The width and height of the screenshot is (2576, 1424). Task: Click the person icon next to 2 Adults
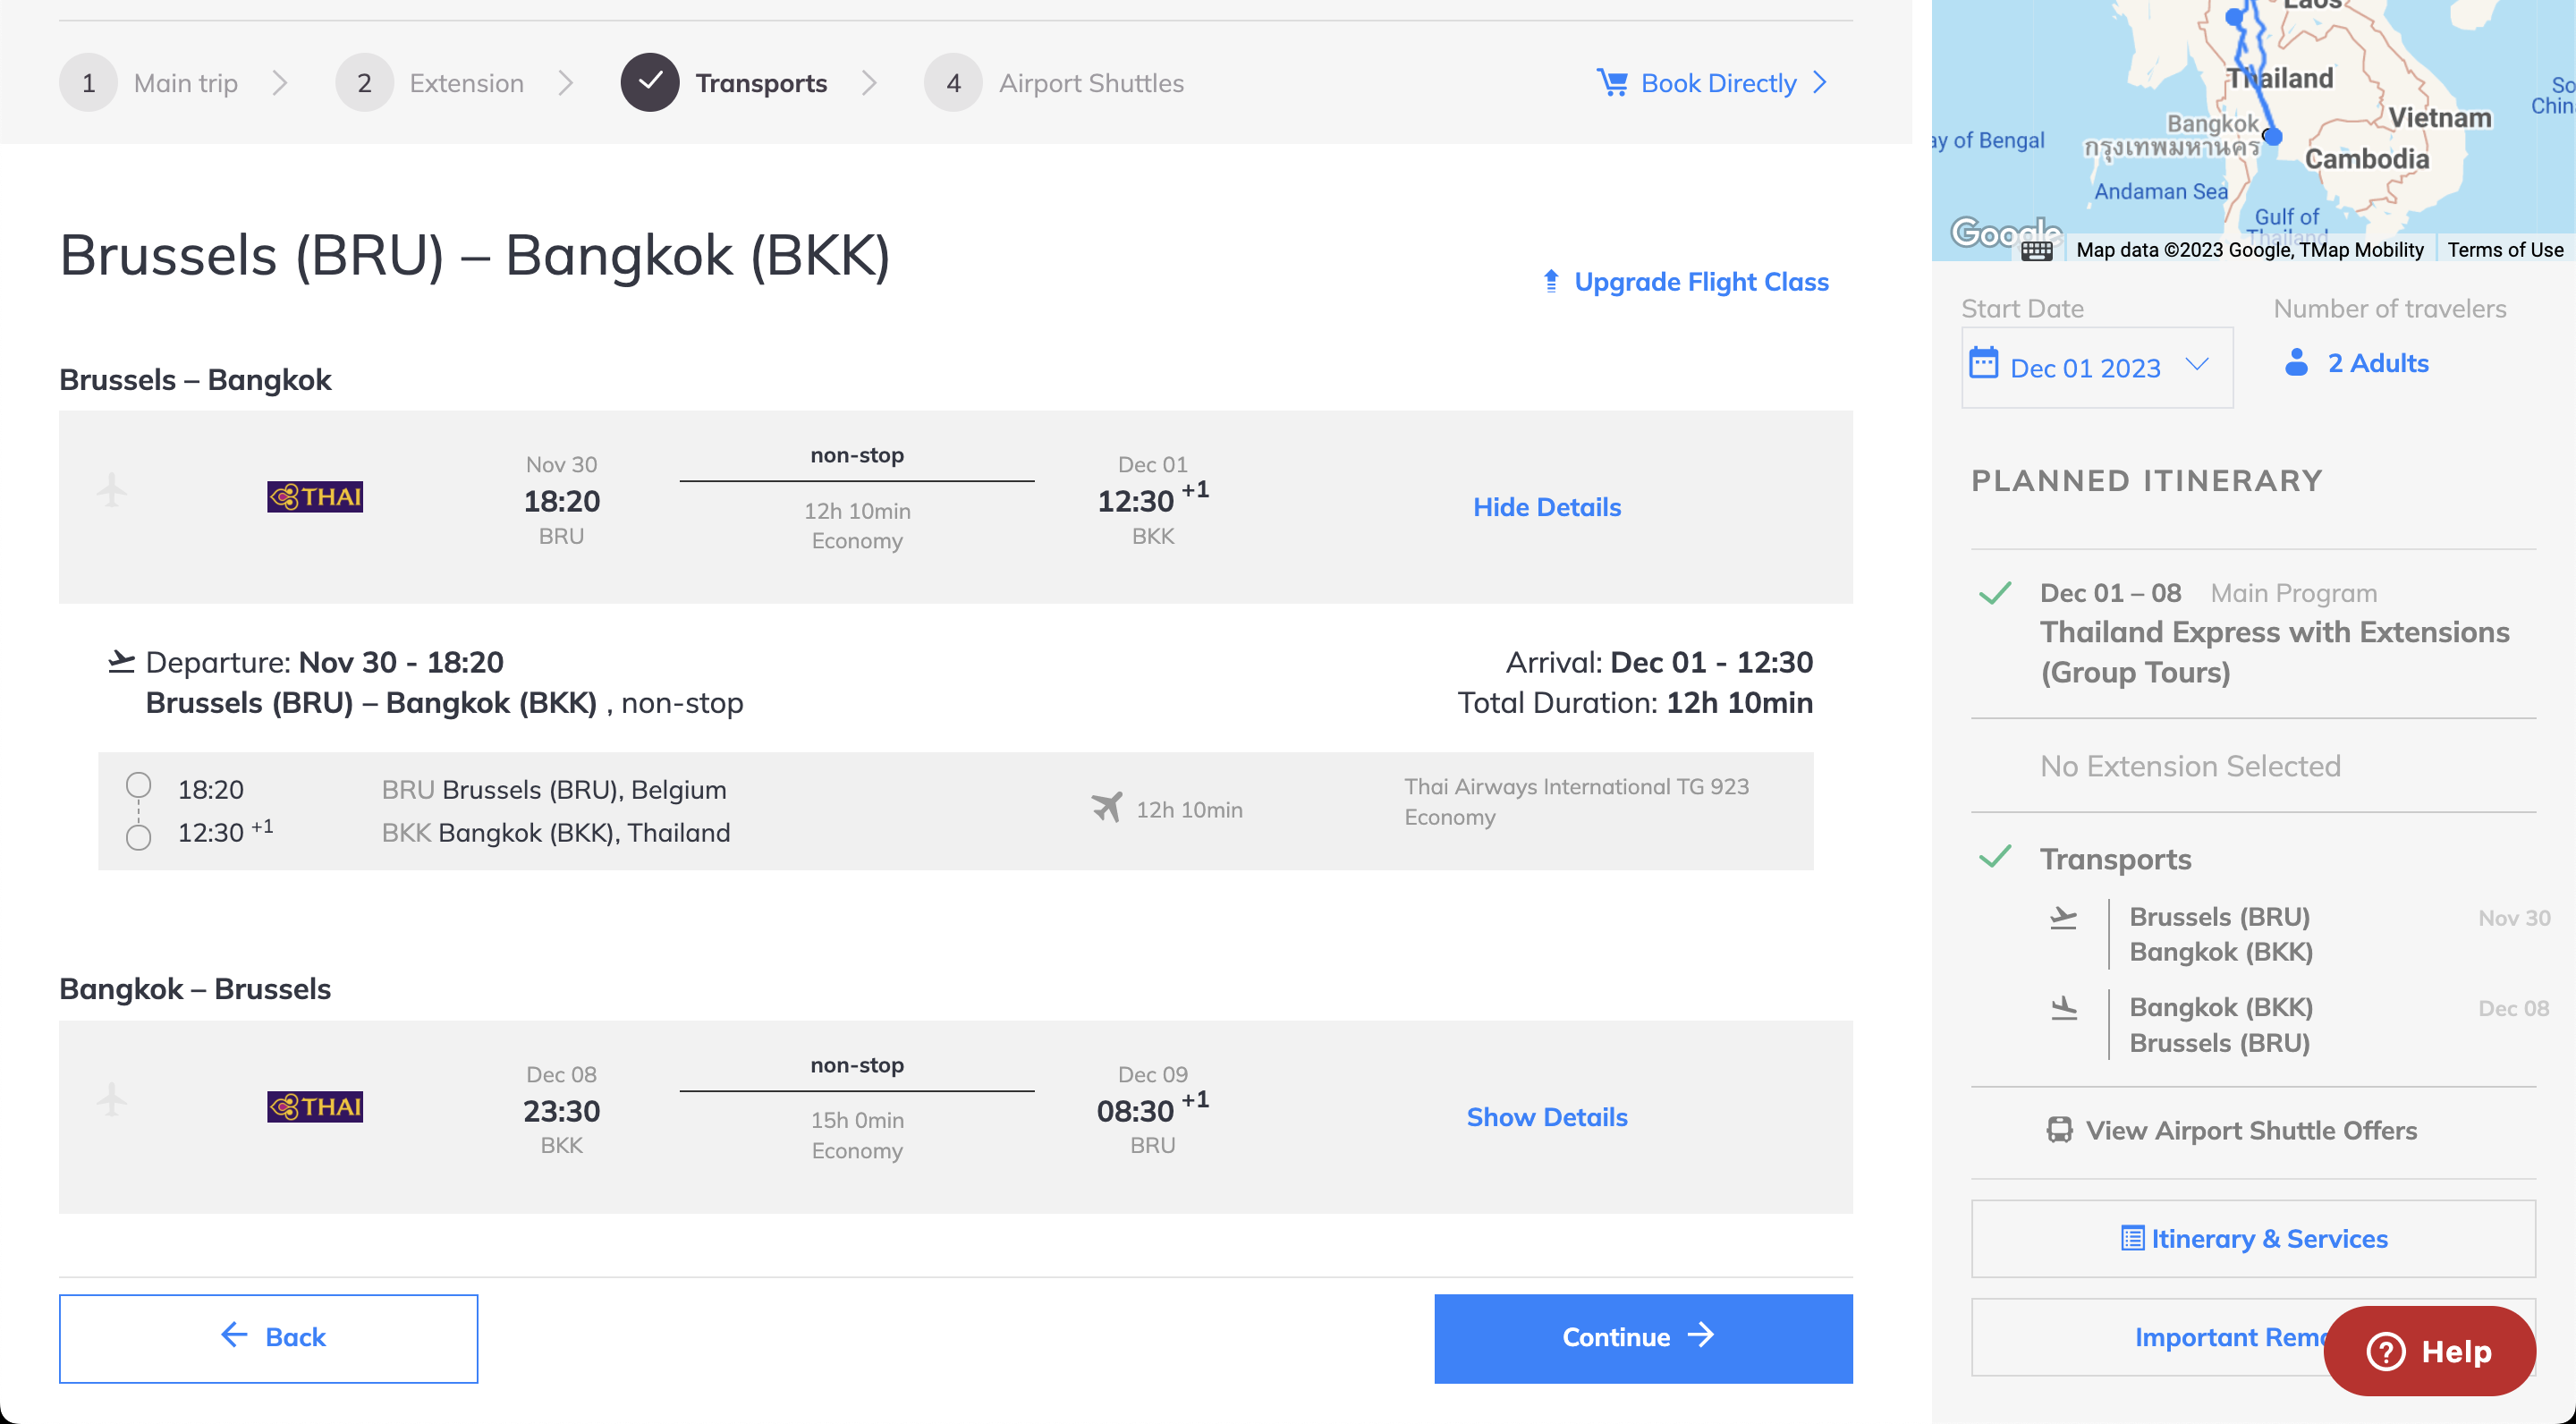pos(2297,362)
